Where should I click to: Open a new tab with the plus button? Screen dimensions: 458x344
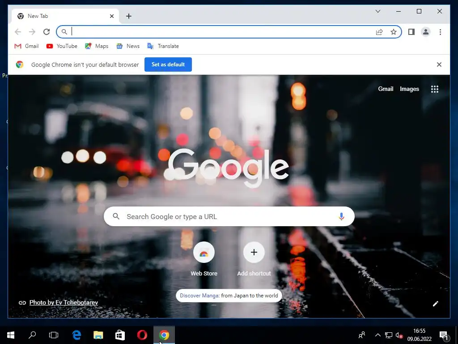click(x=129, y=16)
